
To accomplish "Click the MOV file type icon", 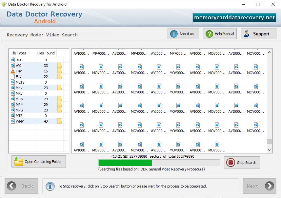I will click(x=13, y=99).
